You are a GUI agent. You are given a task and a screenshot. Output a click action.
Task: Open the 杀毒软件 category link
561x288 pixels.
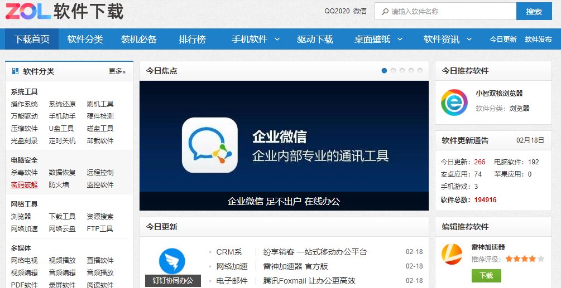click(x=25, y=173)
